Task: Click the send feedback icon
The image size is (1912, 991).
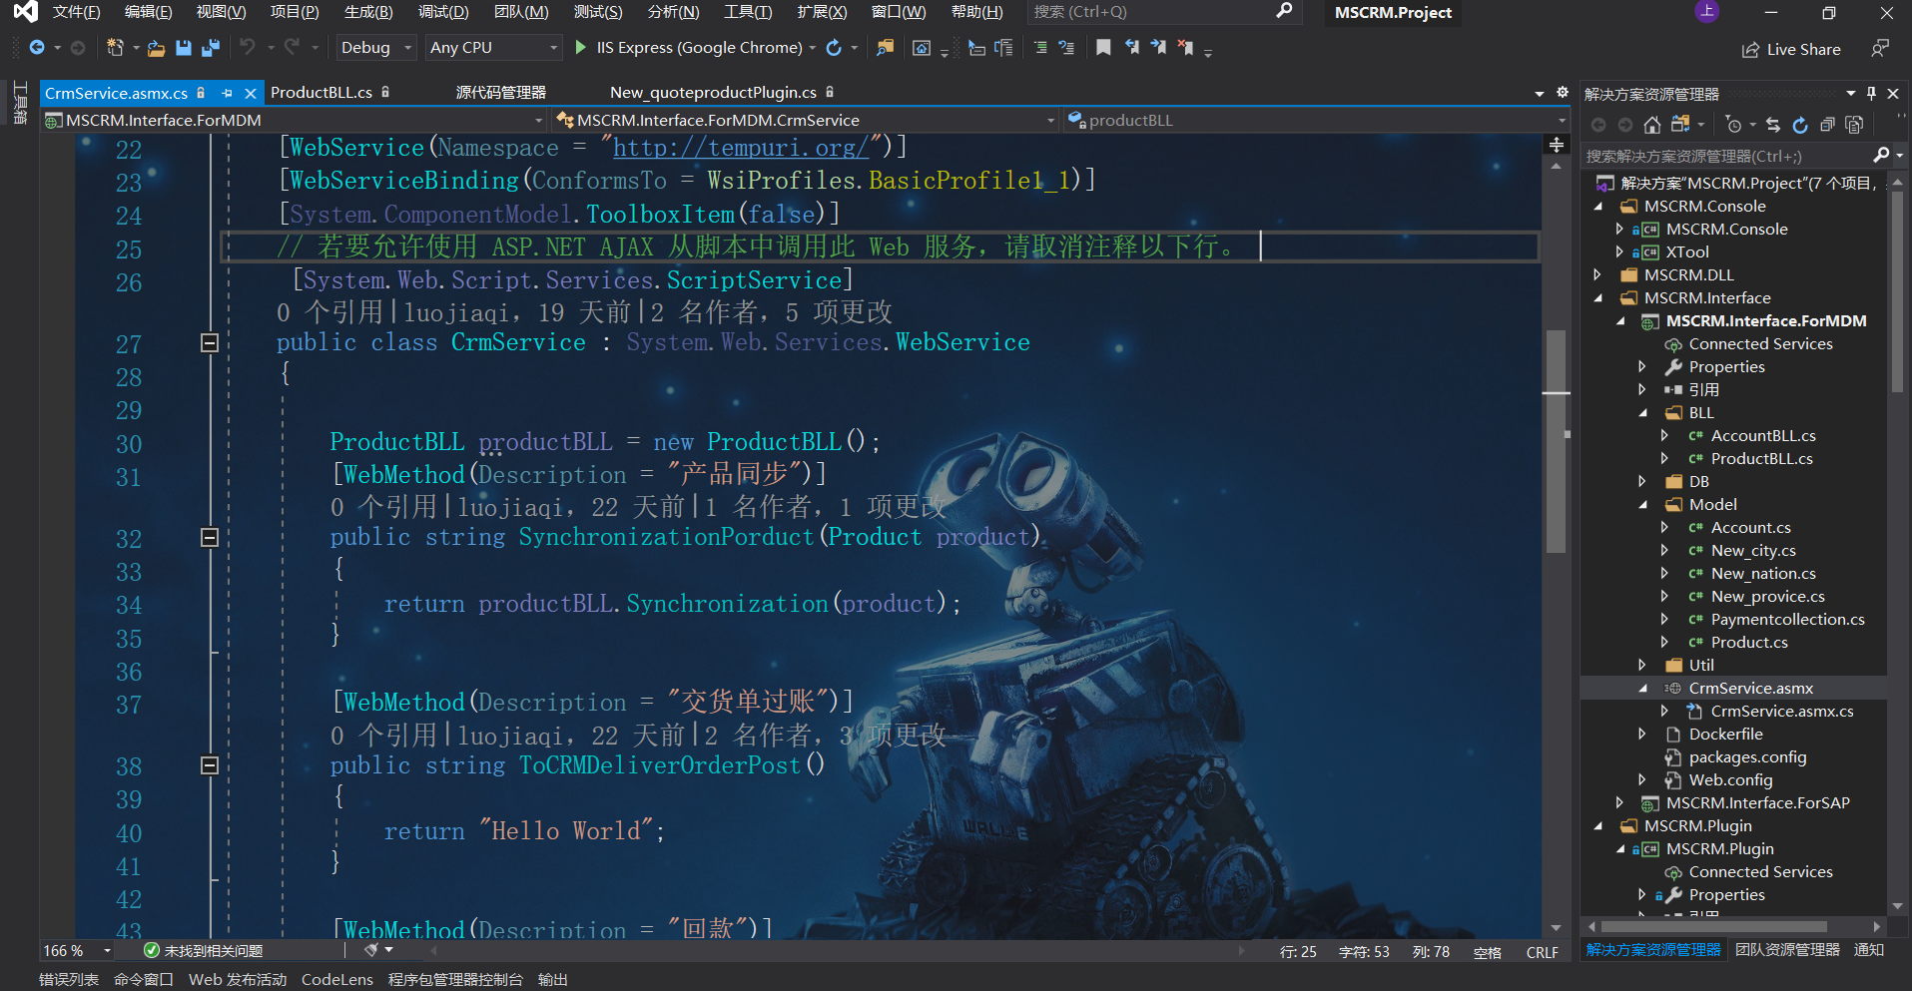Action: (x=1880, y=48)
